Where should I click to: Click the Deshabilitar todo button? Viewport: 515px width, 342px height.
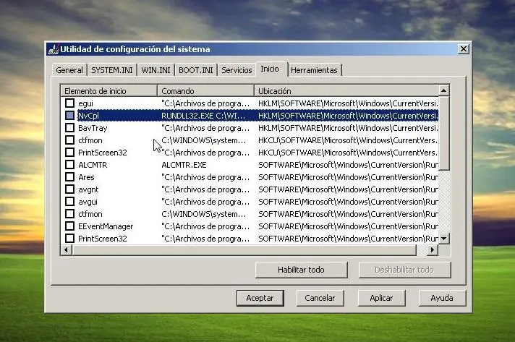tap(404, 270)
